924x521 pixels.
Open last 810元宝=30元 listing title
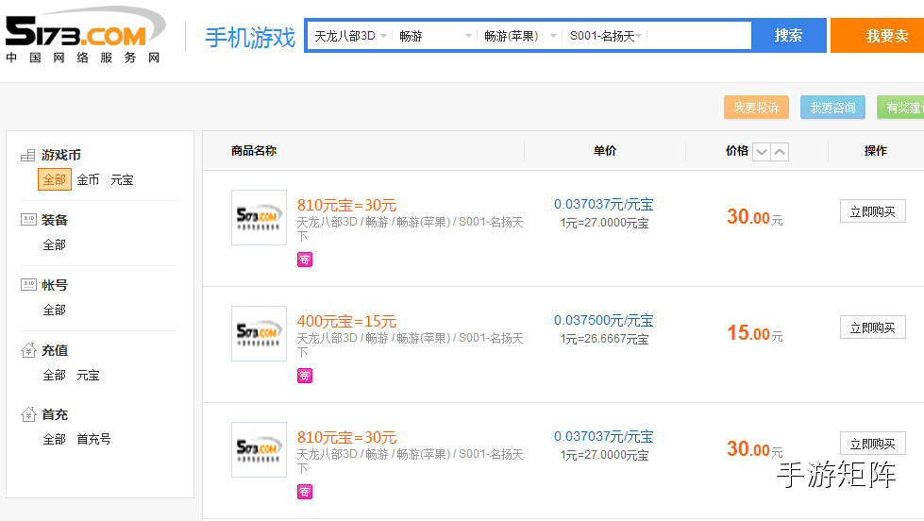346,437
